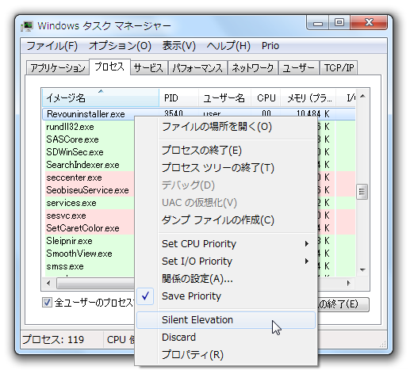Open the 表示(V) menu

click(179, 46)
